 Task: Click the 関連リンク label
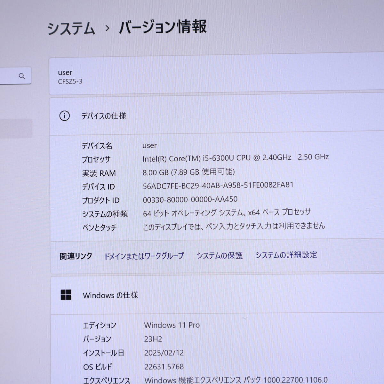(76, 256)
